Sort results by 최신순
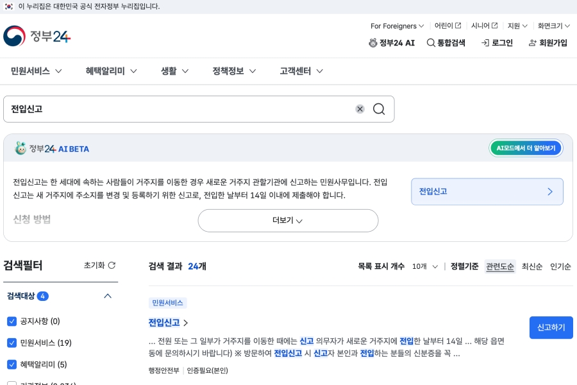The height and width of the screenshot is (385, 577). (531, 266)
